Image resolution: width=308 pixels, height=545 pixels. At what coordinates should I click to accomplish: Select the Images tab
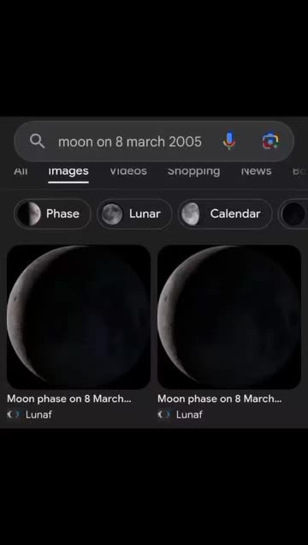68,171
